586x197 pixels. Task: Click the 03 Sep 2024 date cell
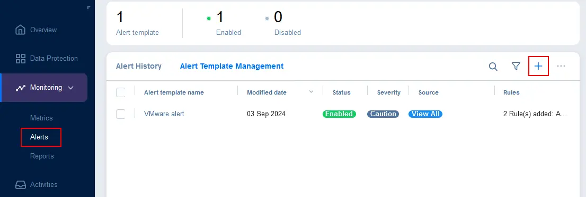coord(266,114)
